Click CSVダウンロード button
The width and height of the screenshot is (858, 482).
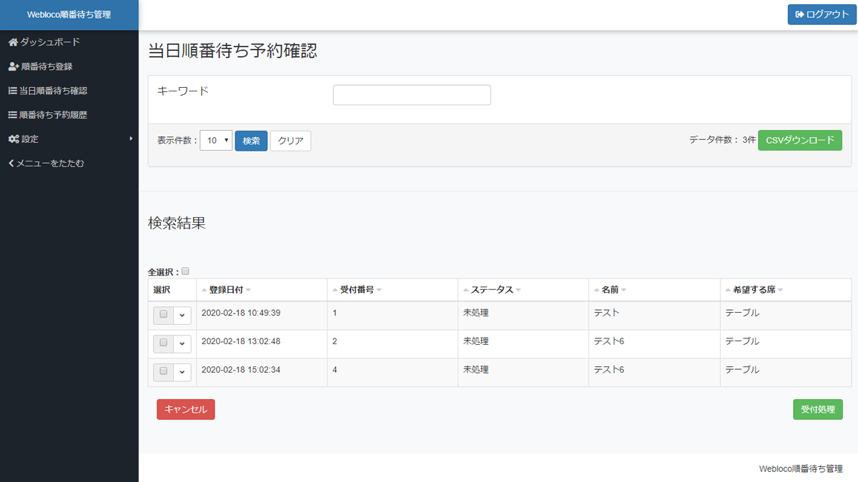click(x=800, y=140)
